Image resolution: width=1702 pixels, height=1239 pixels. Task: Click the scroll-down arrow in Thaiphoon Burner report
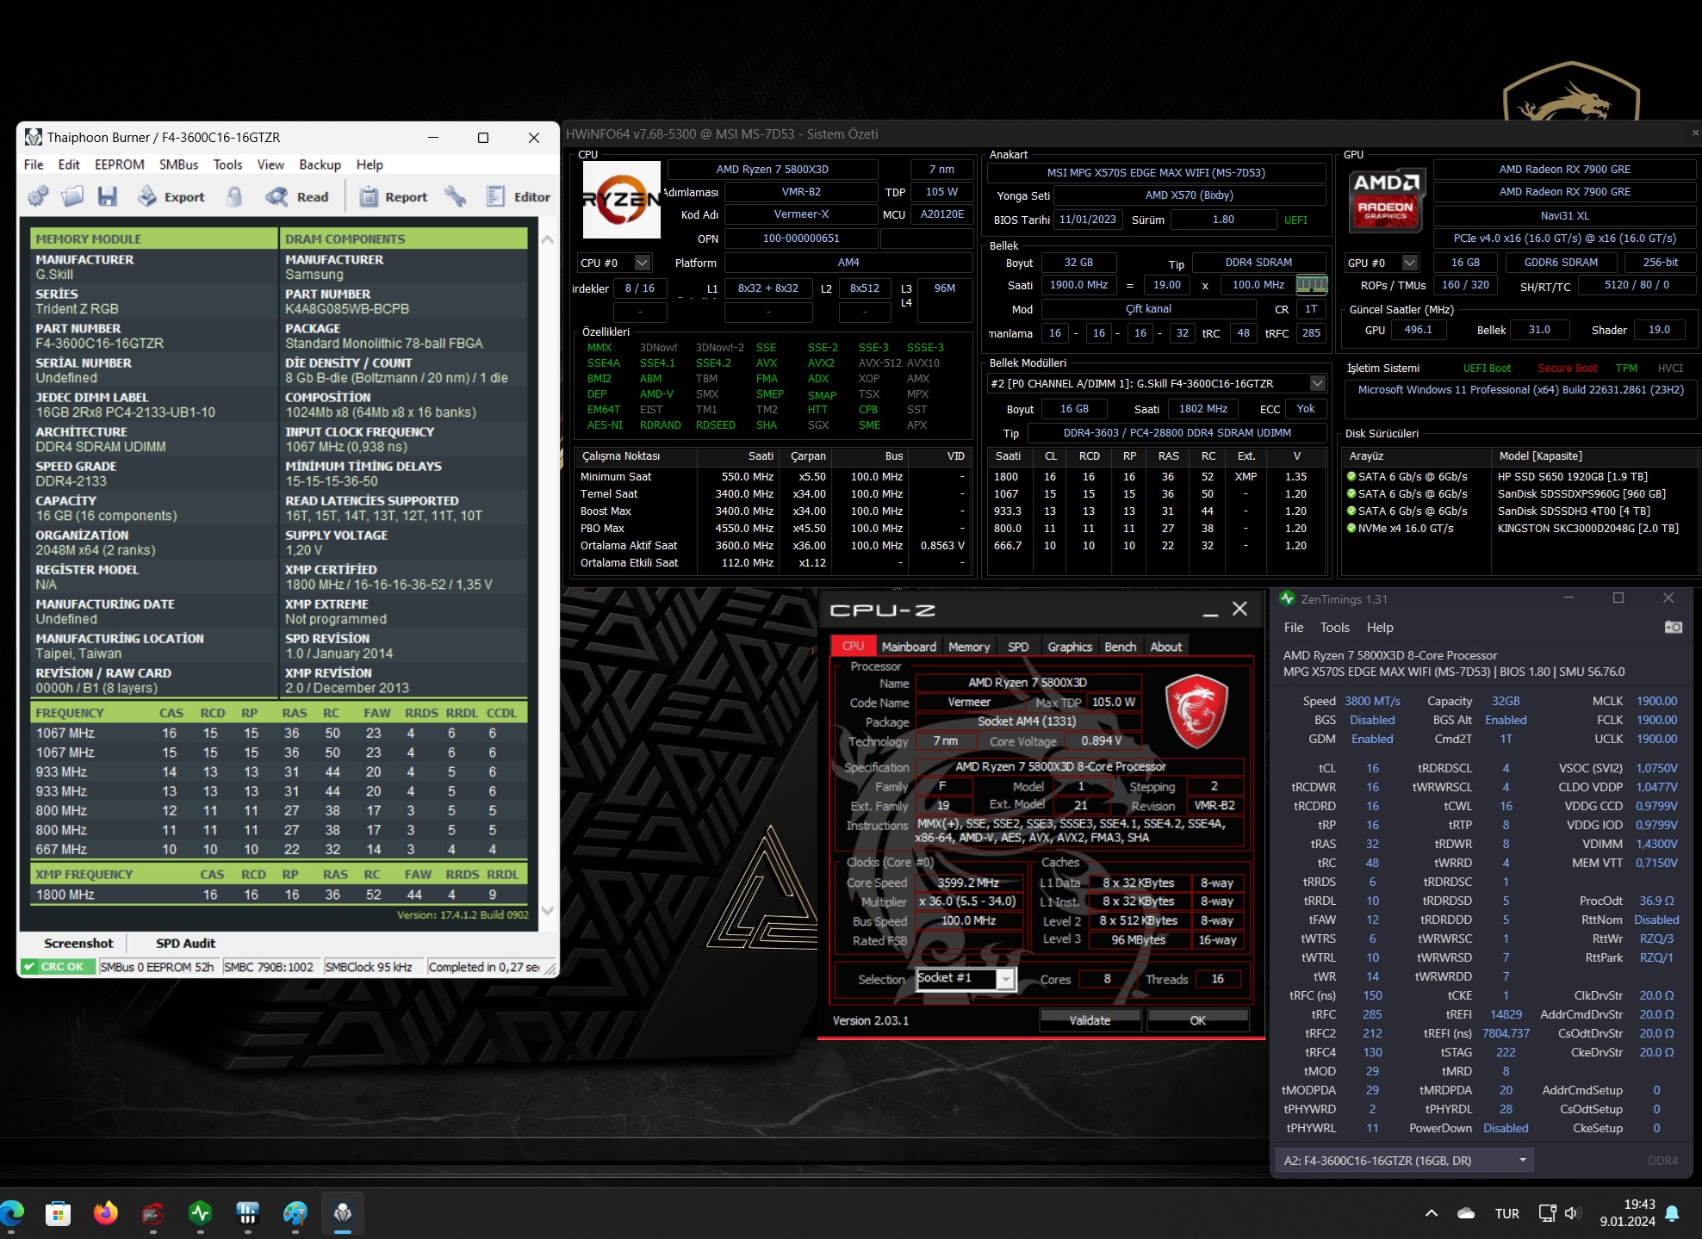click(547, 911)
